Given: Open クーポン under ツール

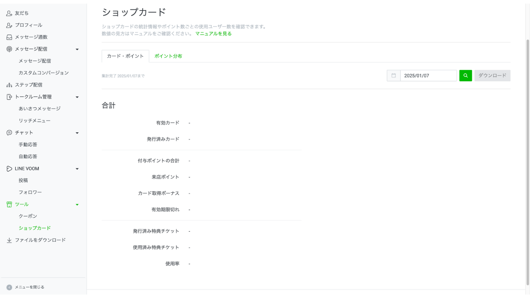Looking at the screenshot, I should click(x=28, y=216).
